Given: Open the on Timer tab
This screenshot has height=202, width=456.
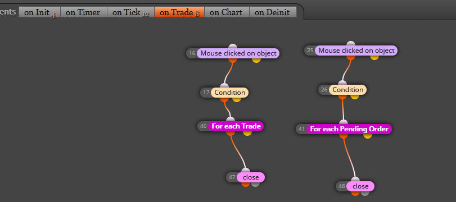Looking at the screenshot, I should [x=83, y=12].
